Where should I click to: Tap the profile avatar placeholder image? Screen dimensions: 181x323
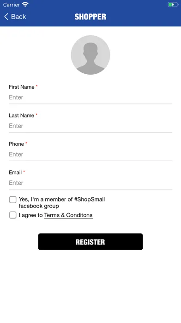coord(90,55)
